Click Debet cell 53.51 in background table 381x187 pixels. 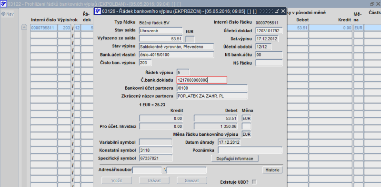pyautogui.click(x=298, y=28)
